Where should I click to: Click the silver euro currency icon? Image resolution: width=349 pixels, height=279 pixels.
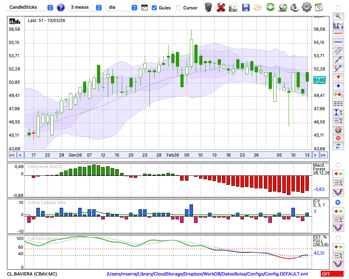295,7
